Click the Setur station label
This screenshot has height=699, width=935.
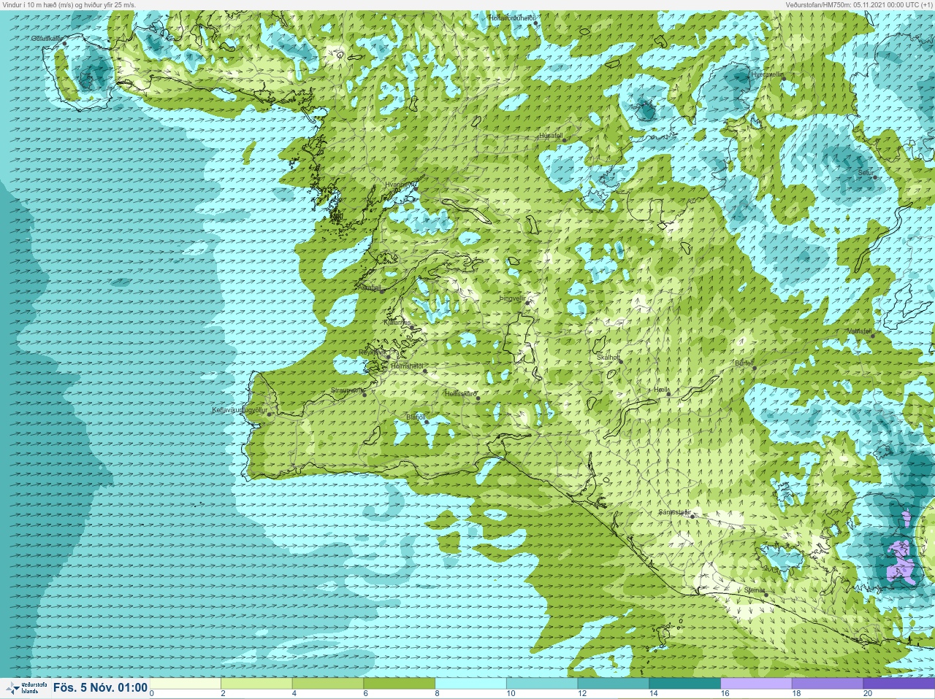[866, 173]
